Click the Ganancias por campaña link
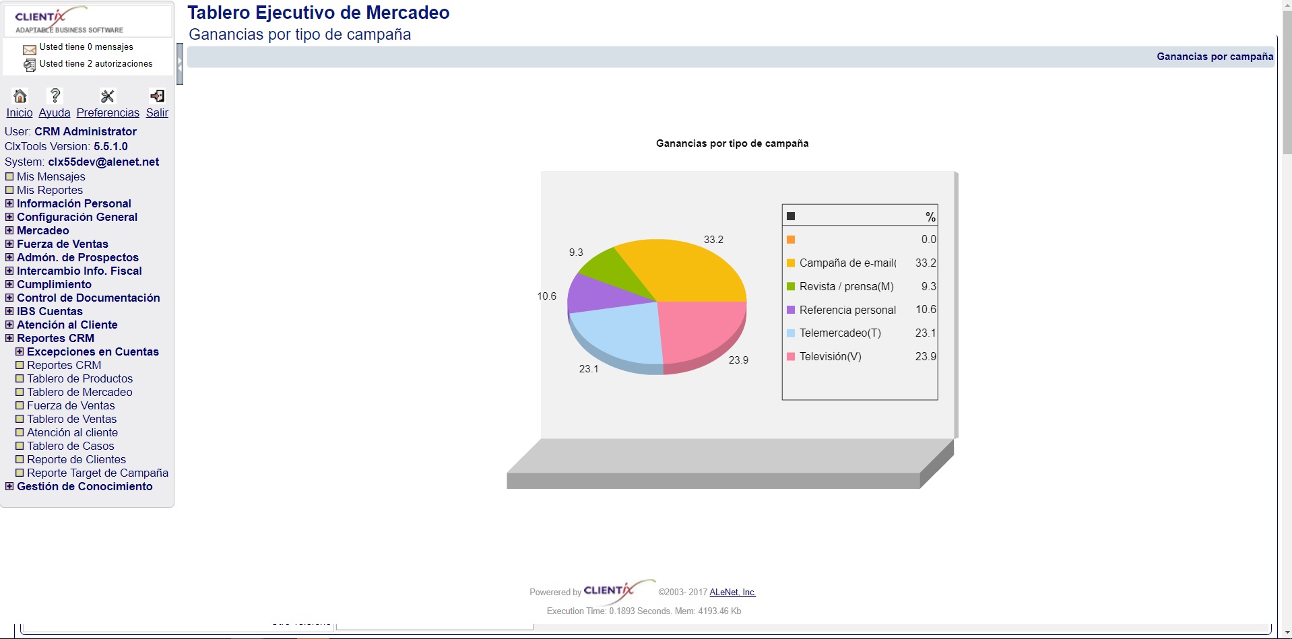This screenshot has width=1292, height=639. pos(1215,57)
